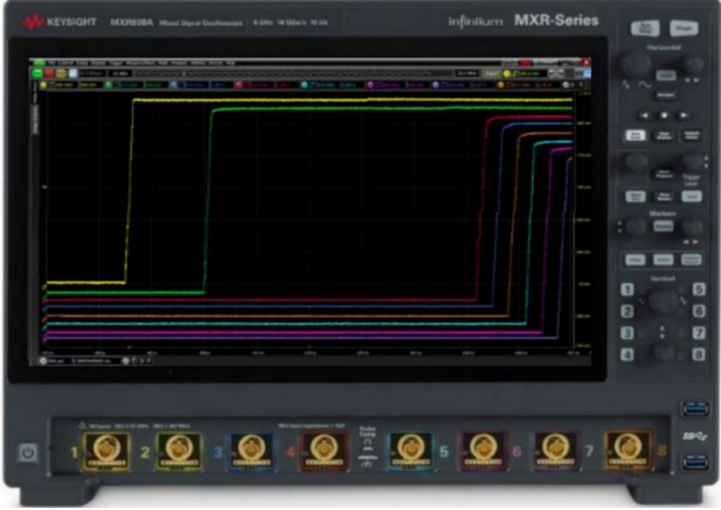Push the channel 7 key in Vertical section

tap(699, 333)
